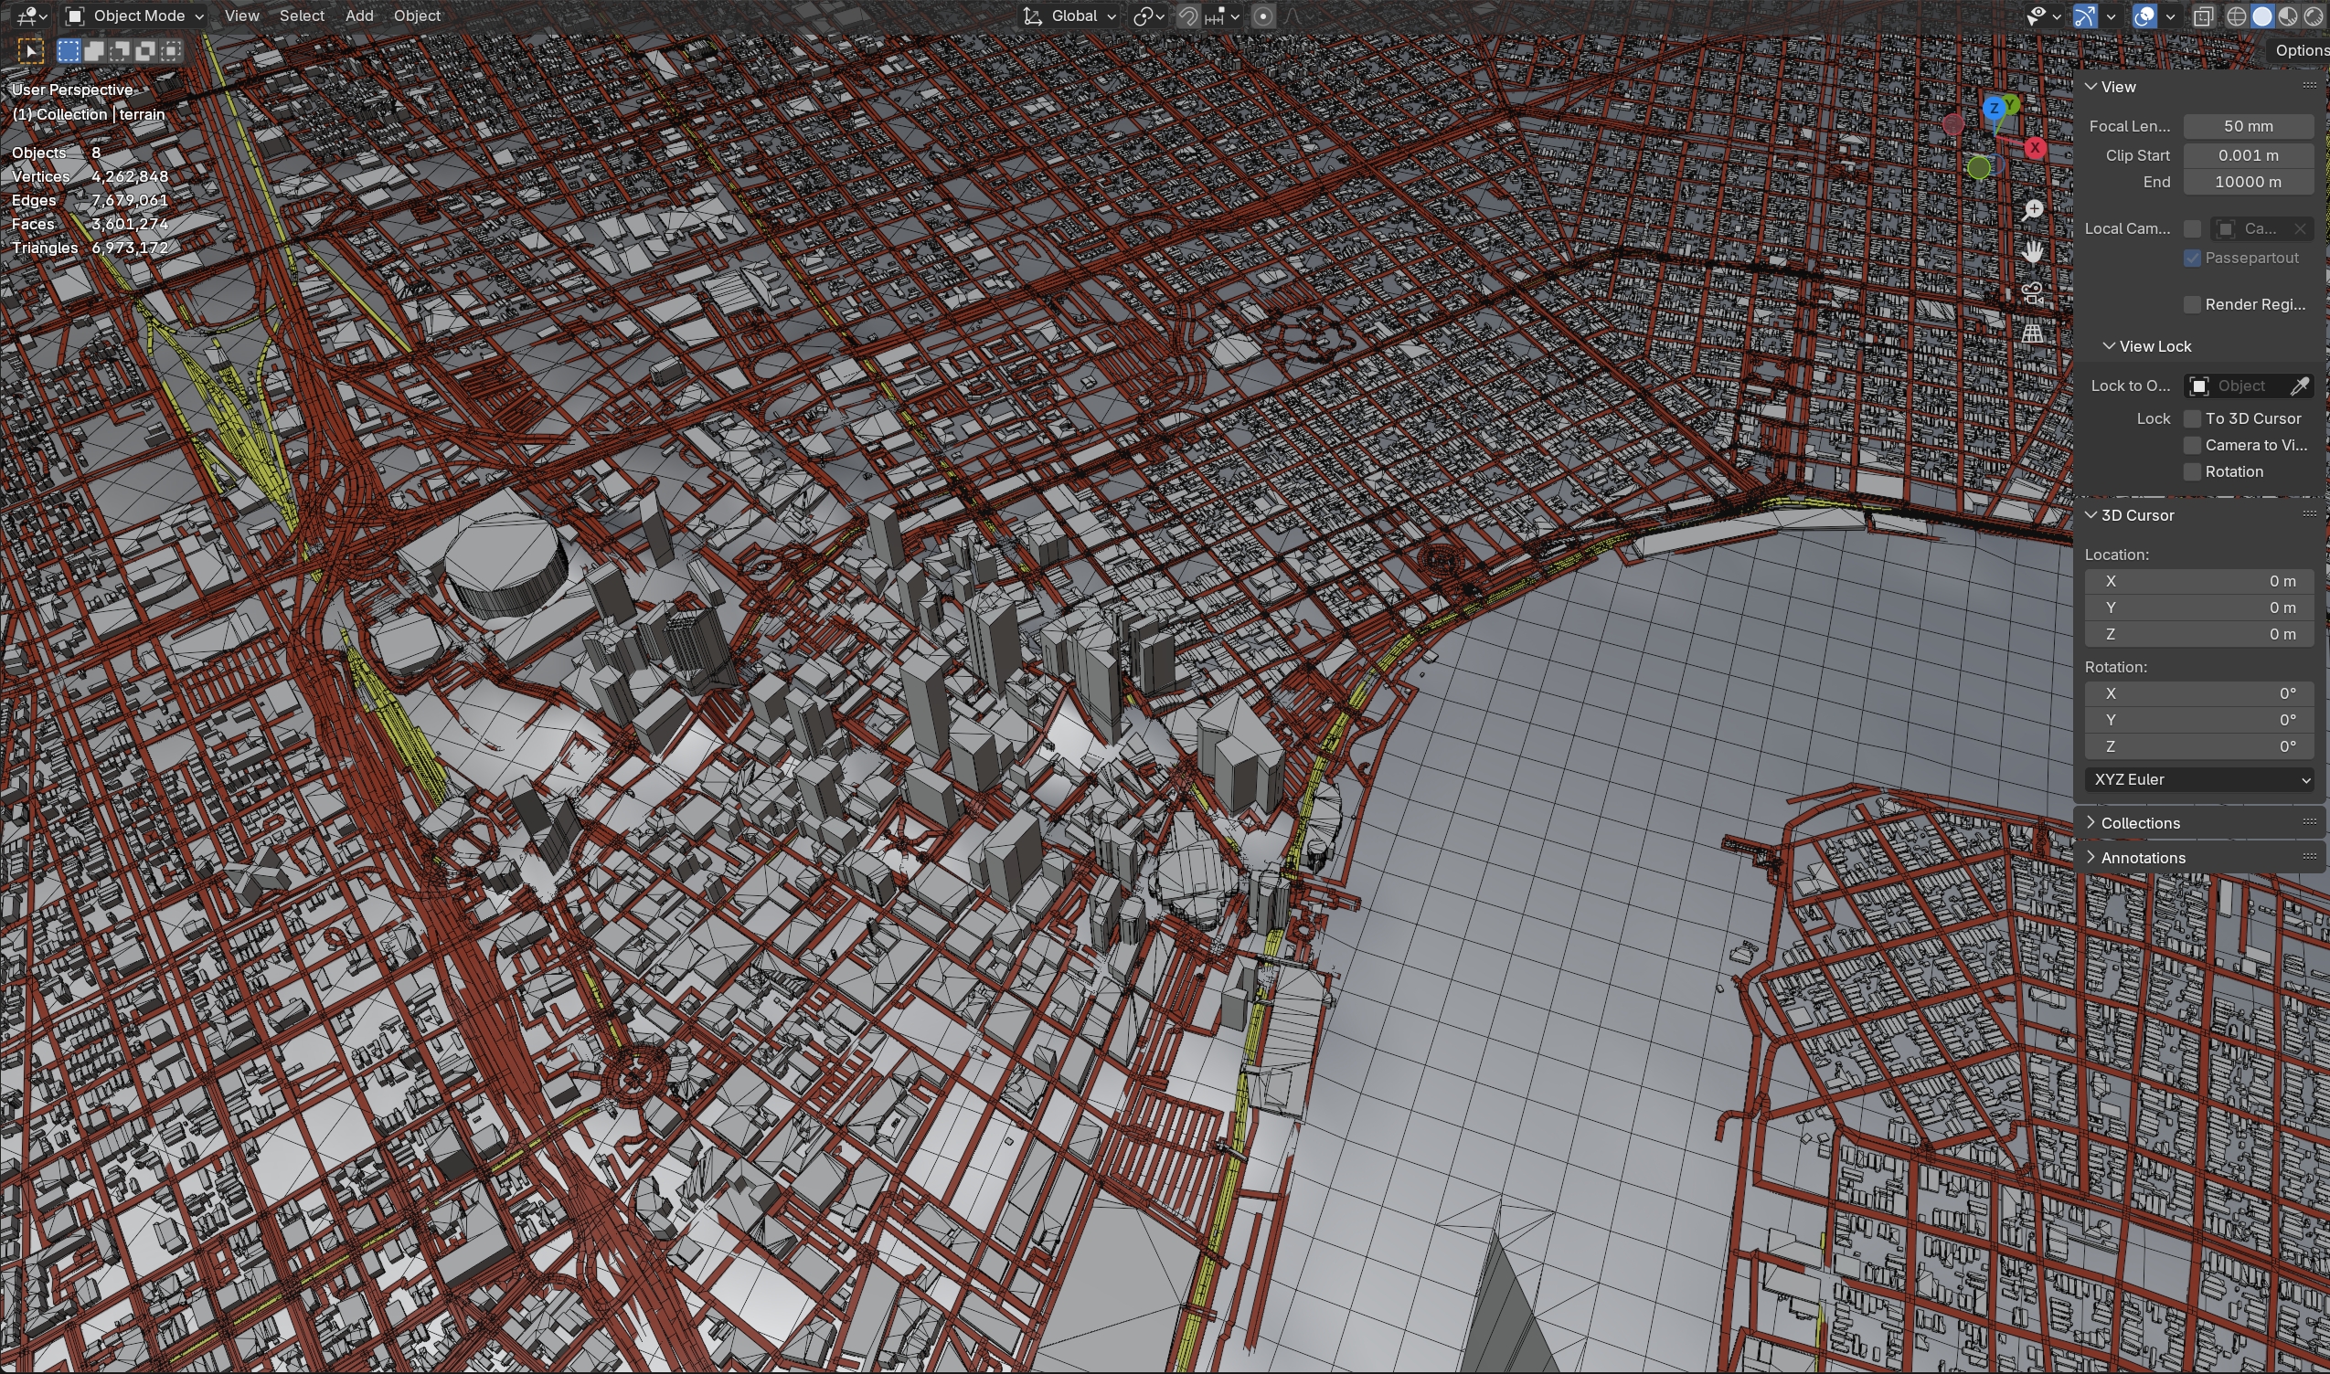Click the pan view hand icon
The height and width of the screenshot is (1374, 2330).
(x=2033, y=252)
